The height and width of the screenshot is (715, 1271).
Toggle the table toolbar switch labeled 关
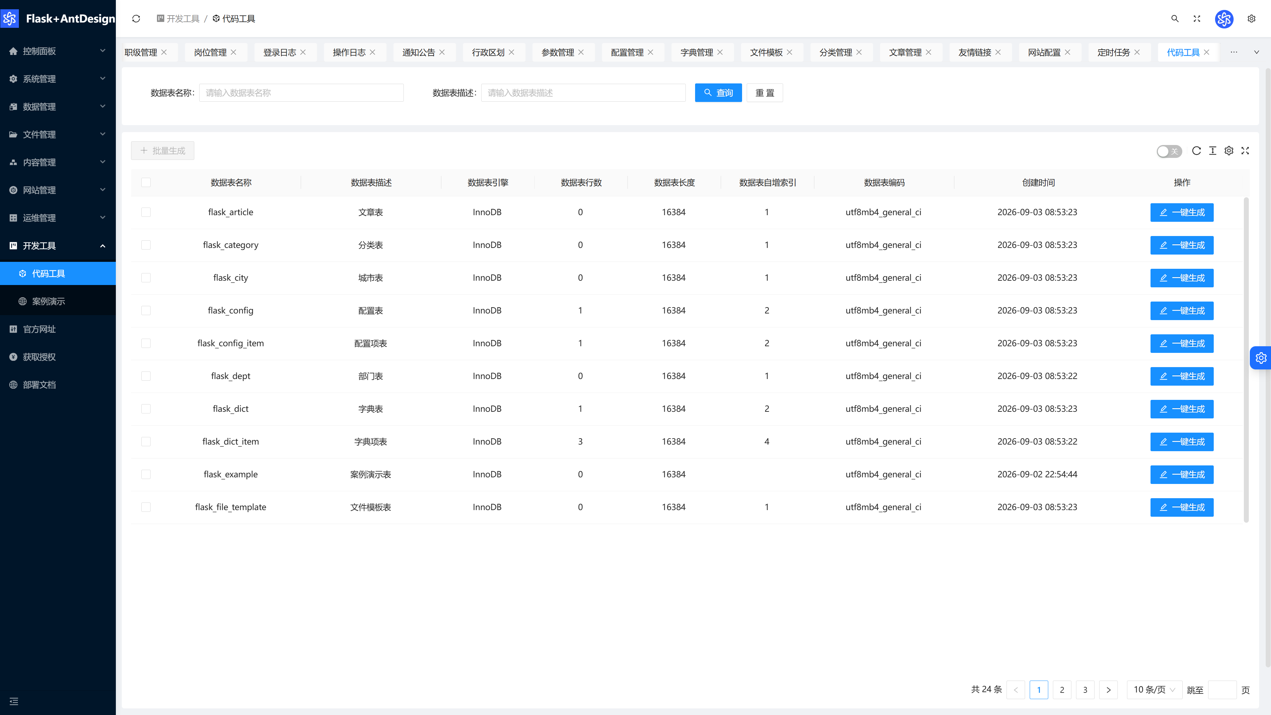point(1169,151)
